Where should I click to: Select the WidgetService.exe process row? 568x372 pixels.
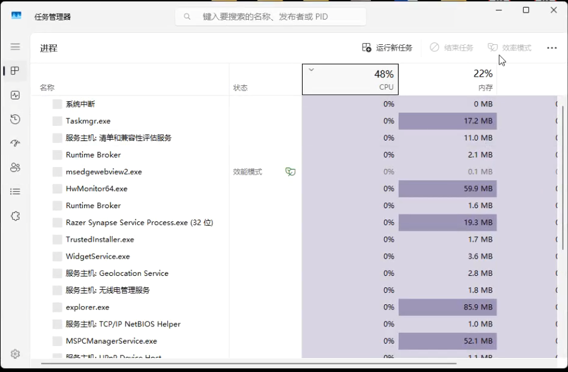point(294,256)
